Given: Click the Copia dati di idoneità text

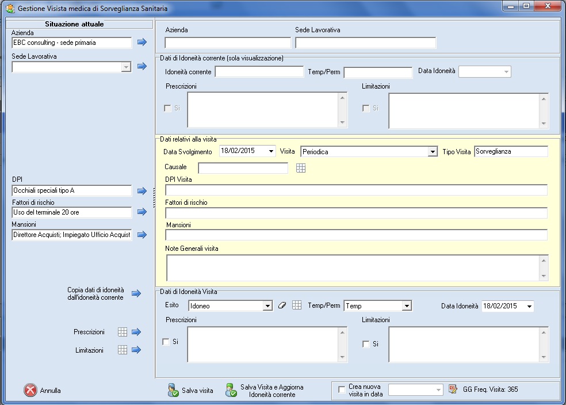Looking at the screenshot, I should [95, 293].
